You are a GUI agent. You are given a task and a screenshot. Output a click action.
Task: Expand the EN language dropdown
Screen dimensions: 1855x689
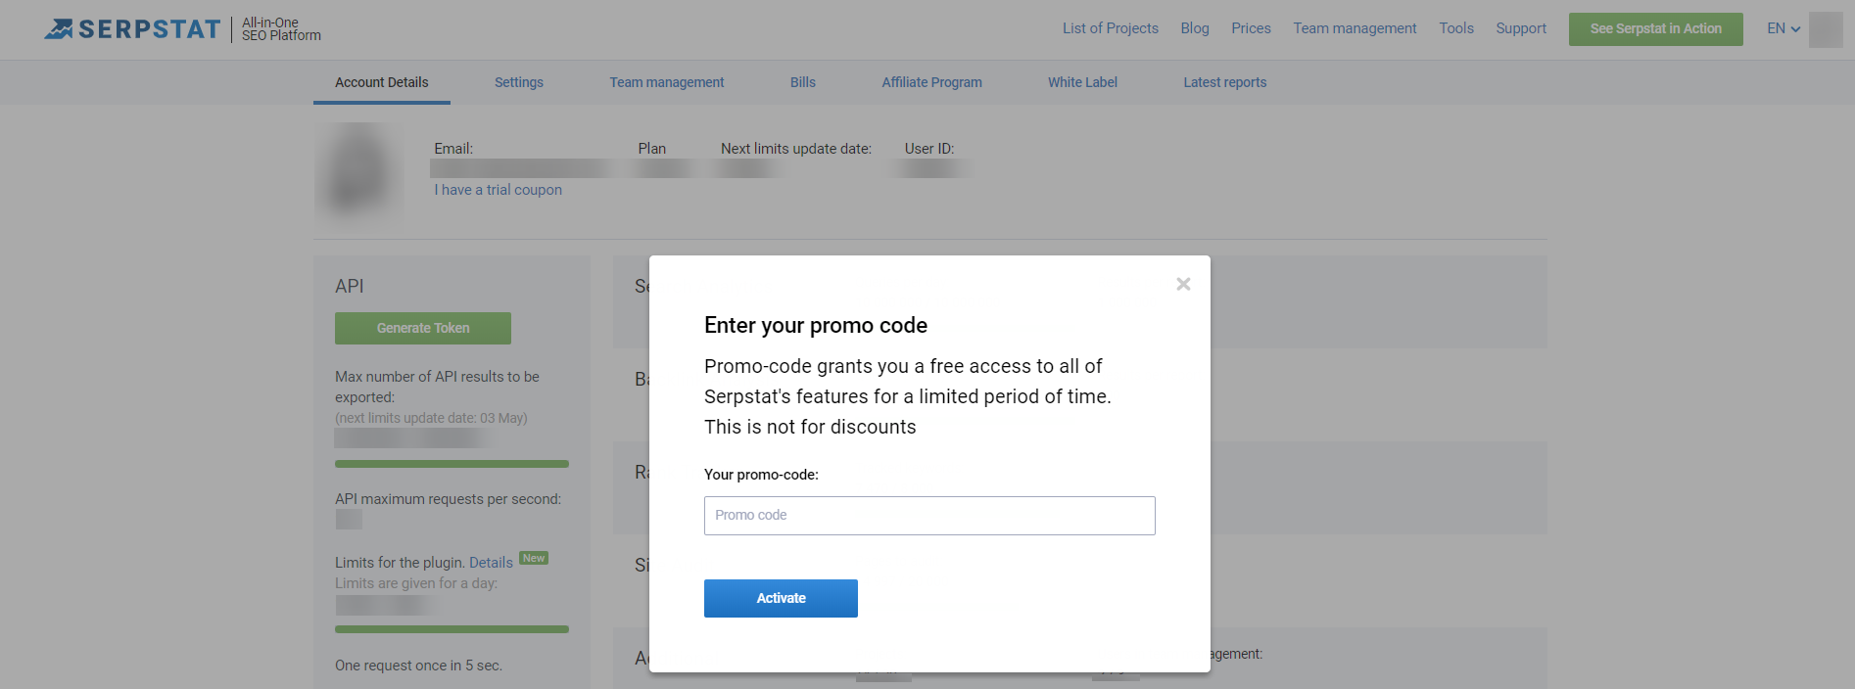[x=1783, y=29]
